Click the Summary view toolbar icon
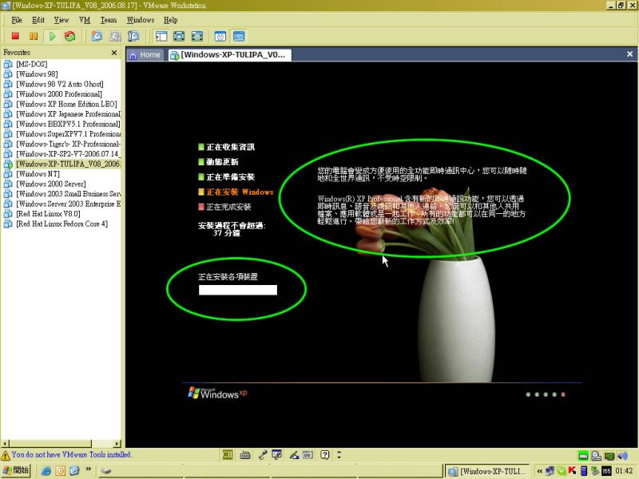Screen dimensions: 639x479 click(x=220, y=36)
